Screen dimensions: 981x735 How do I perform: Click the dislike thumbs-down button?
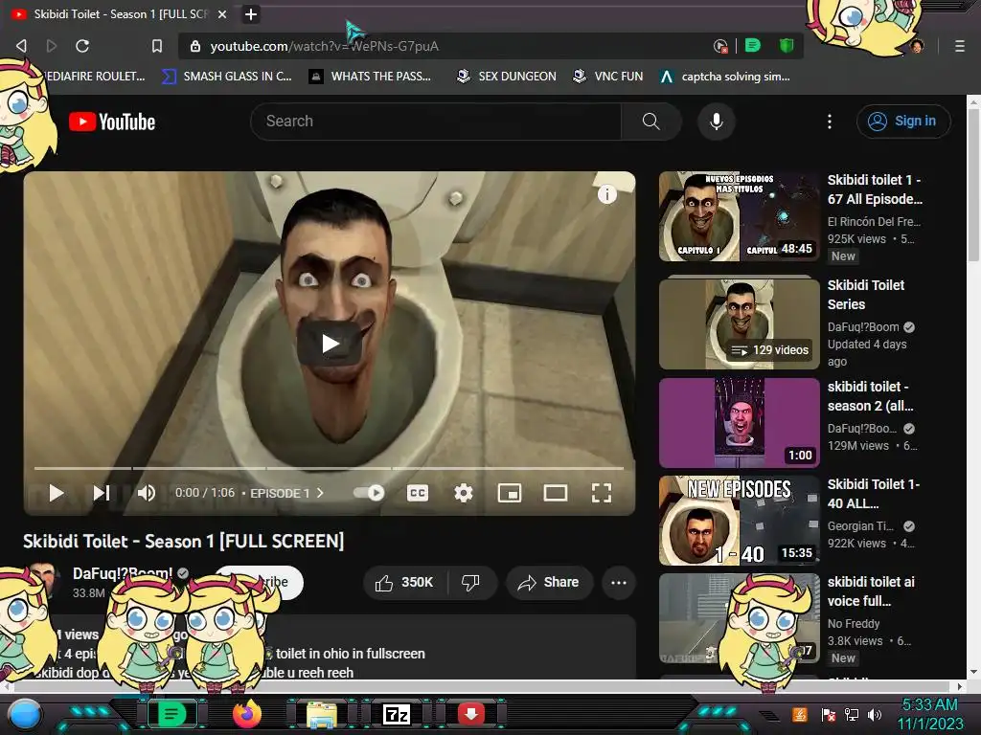[471, 583]
